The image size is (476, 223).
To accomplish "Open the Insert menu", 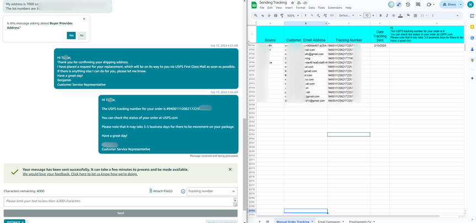I will (289, 8).
